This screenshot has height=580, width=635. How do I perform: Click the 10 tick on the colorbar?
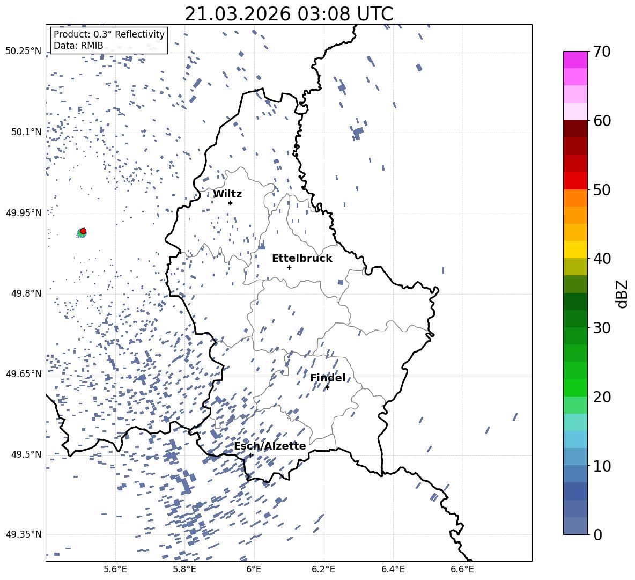[602, 466]
